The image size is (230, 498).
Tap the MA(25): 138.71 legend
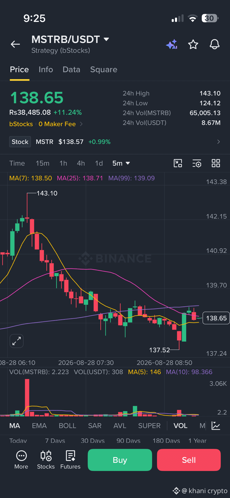point(80,178)
